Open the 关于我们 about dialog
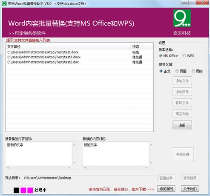Viewport: 210px width, 196px height. pos(190,189)
